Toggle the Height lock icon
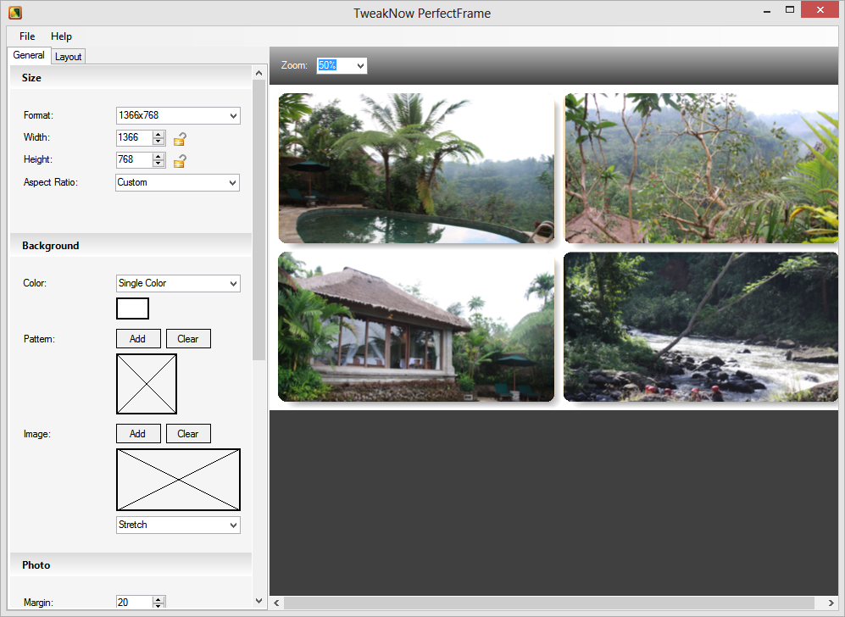 pos(180,160)
